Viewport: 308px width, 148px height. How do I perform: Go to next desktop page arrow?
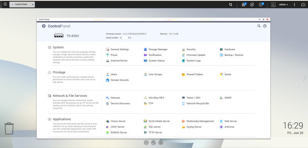(x=305, y=78)
